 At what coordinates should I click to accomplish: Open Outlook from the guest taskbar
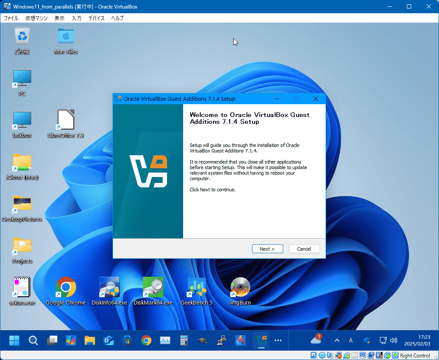tap(109, 340)
